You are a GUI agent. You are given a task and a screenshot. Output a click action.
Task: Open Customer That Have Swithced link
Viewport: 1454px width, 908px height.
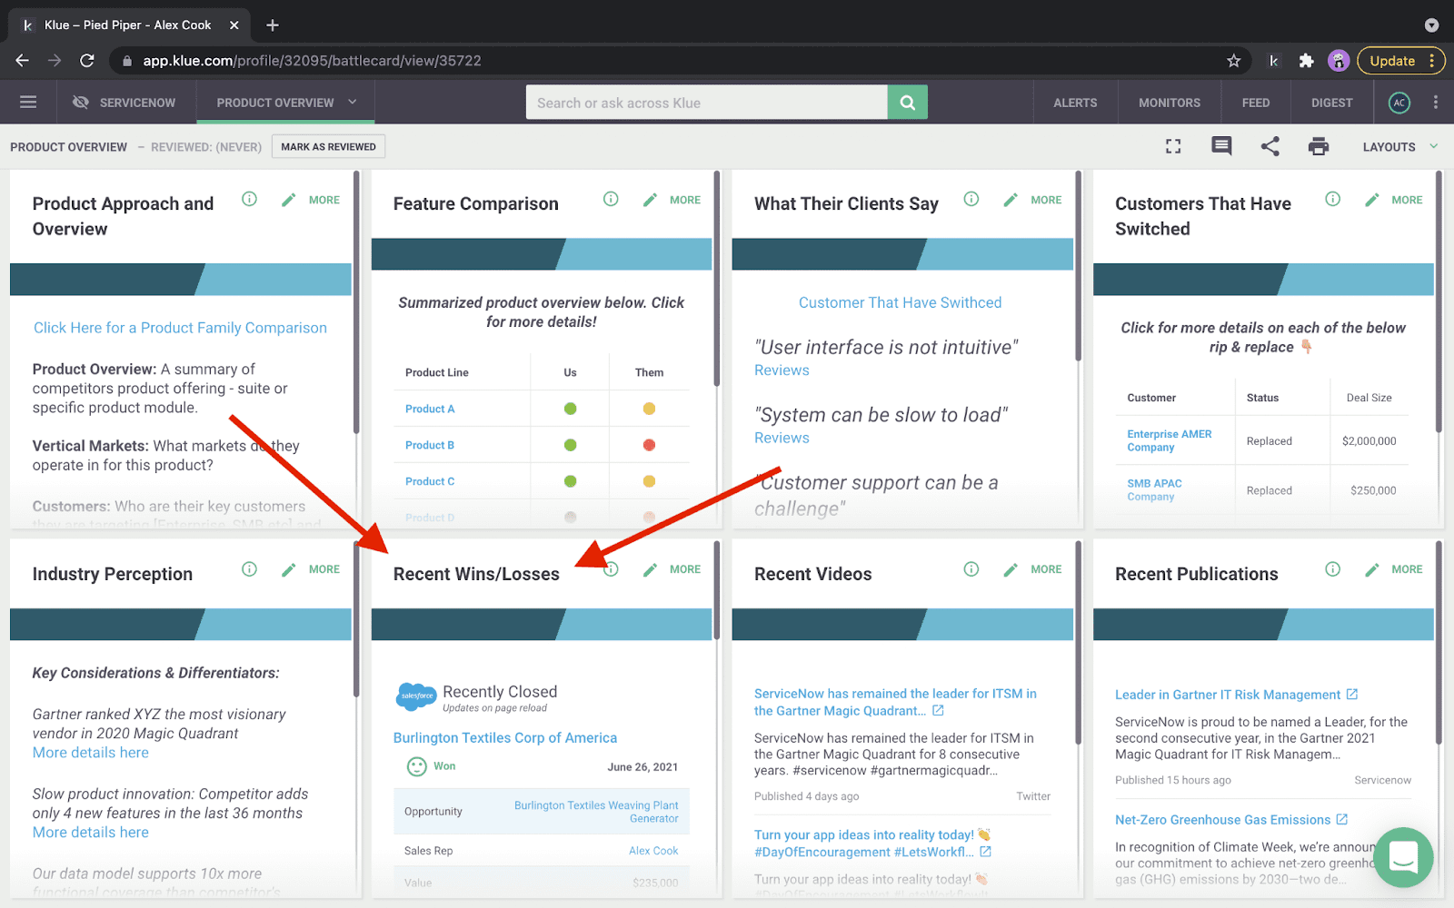(900, 302)
